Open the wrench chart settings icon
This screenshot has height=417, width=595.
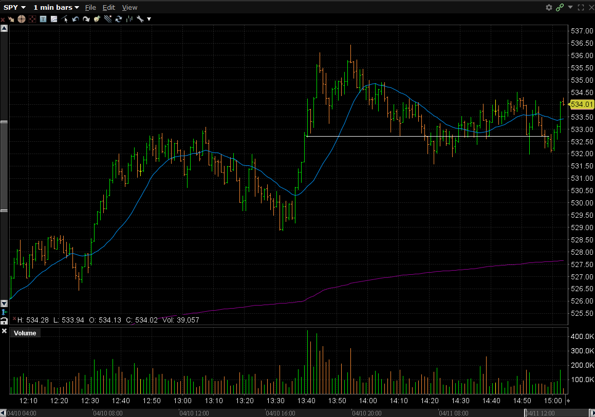pos(140,19)
